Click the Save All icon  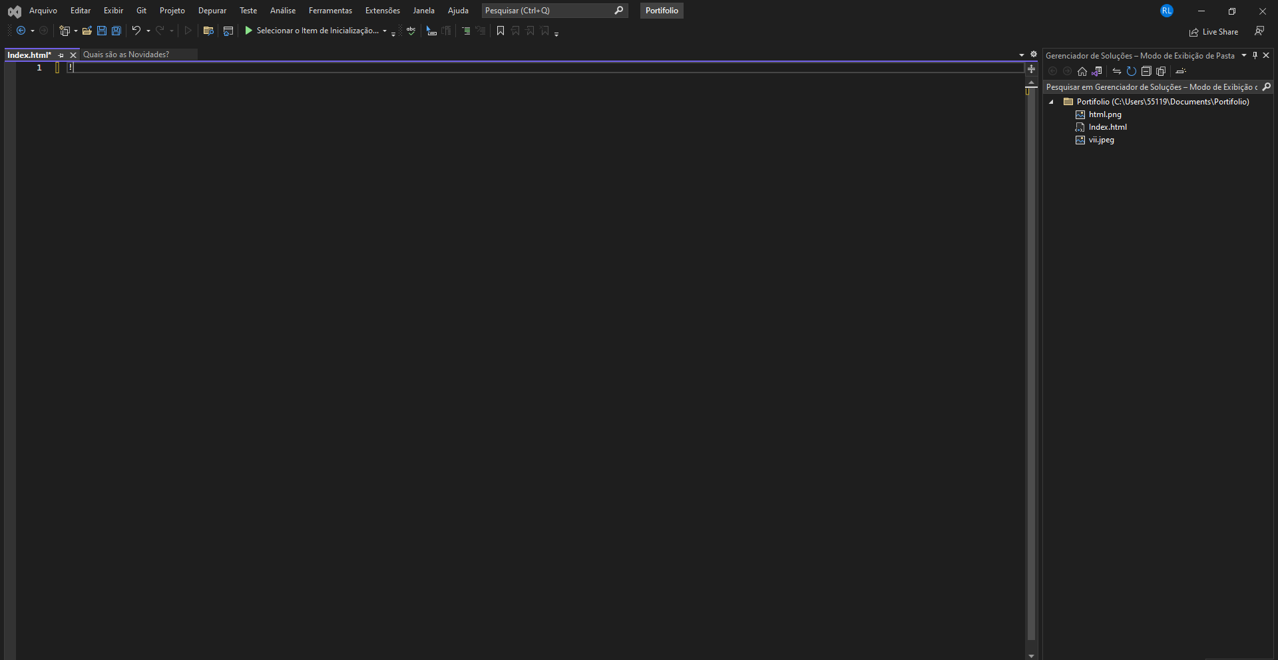(116, 31)
